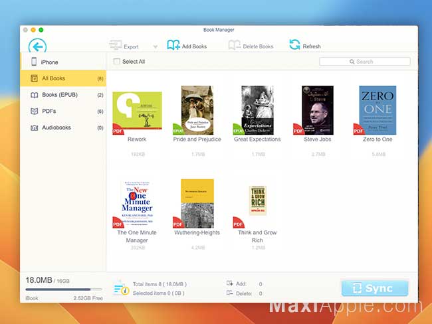Select the Steve Jobs book cover
Screen dimensions: 432x324
pos(318,110)
